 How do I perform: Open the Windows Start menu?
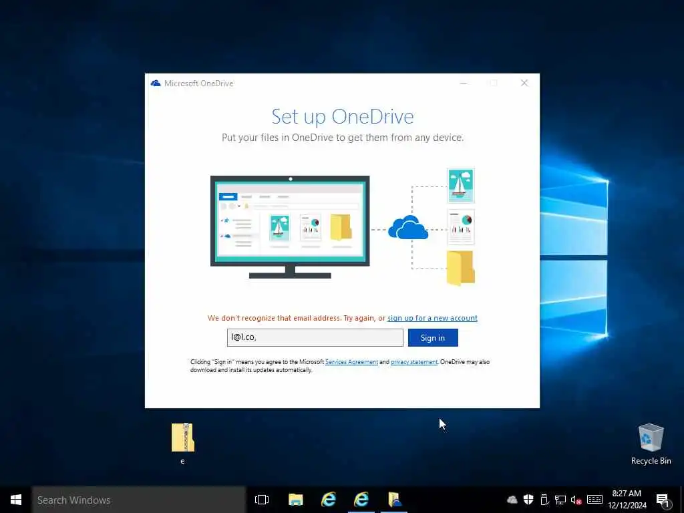pos(16,500)
